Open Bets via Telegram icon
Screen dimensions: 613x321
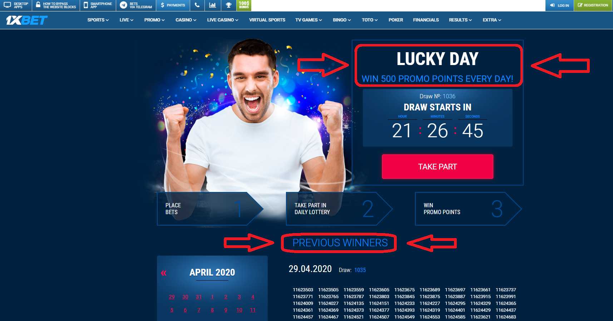(123, 5)
